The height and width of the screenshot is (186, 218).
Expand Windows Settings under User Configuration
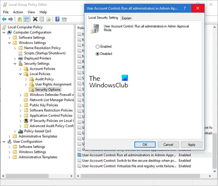coord(9,152)
